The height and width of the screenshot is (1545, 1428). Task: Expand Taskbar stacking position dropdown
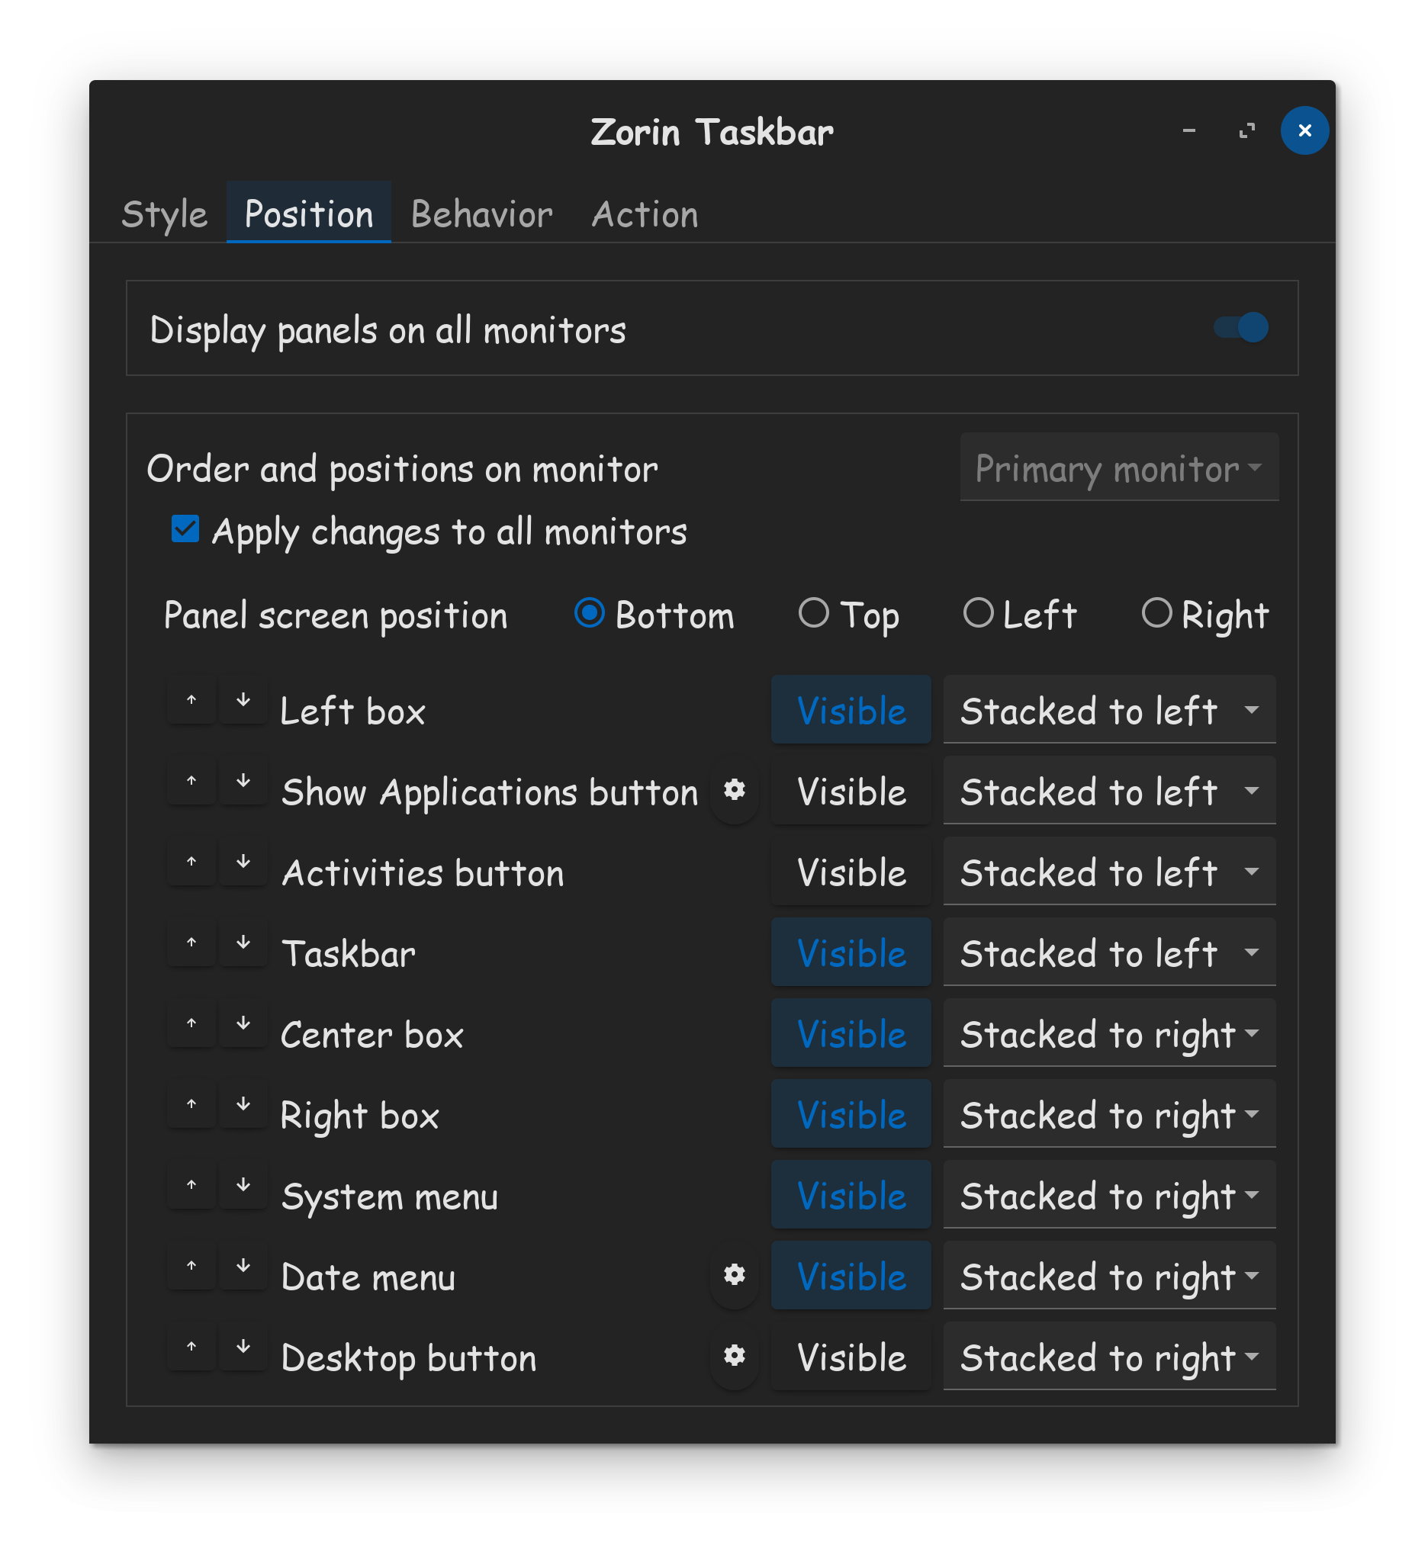pos(1109,952)
